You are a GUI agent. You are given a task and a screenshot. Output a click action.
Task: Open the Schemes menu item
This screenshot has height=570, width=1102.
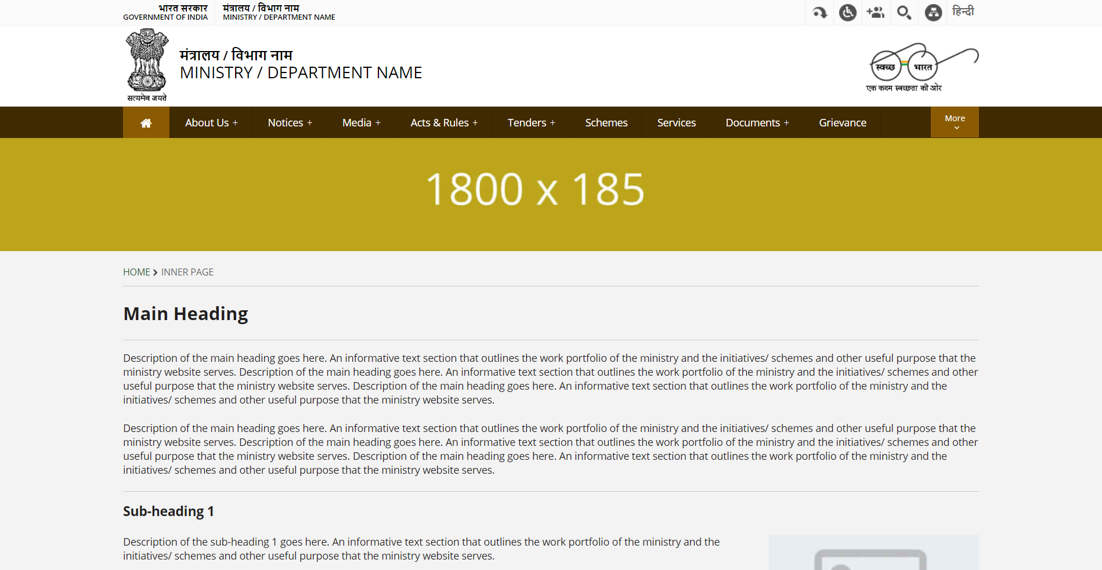606,123
